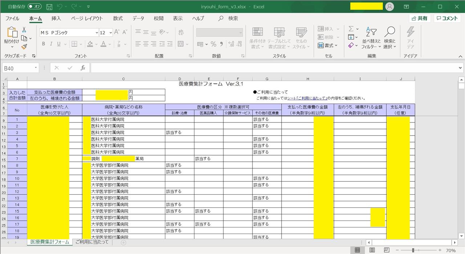Viewport: 465px width, 254px height.
Task: Switch to the Page Layout (ページ レイアウト) tab
Action: 87,19
